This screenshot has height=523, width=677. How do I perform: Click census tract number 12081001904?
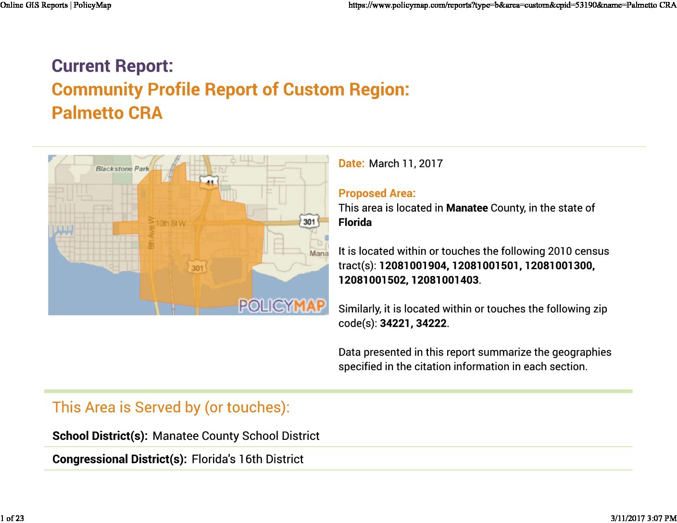(414, 265)
